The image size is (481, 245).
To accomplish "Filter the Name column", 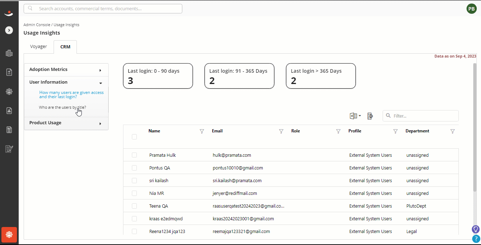I will point(202,131).
